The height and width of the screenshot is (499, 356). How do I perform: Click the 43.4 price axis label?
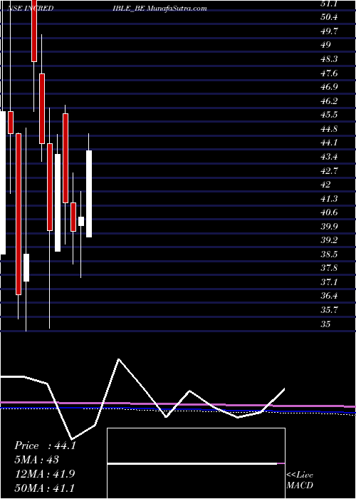[x=329, y=157]
